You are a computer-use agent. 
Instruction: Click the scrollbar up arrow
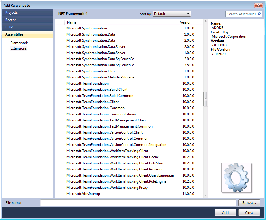click(205, 21)
